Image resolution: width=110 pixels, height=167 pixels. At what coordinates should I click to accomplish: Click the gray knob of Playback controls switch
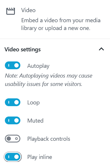coord(9,139)
